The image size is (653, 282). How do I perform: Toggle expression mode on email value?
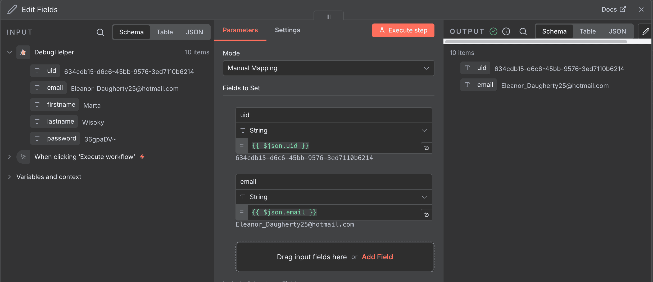241,212
